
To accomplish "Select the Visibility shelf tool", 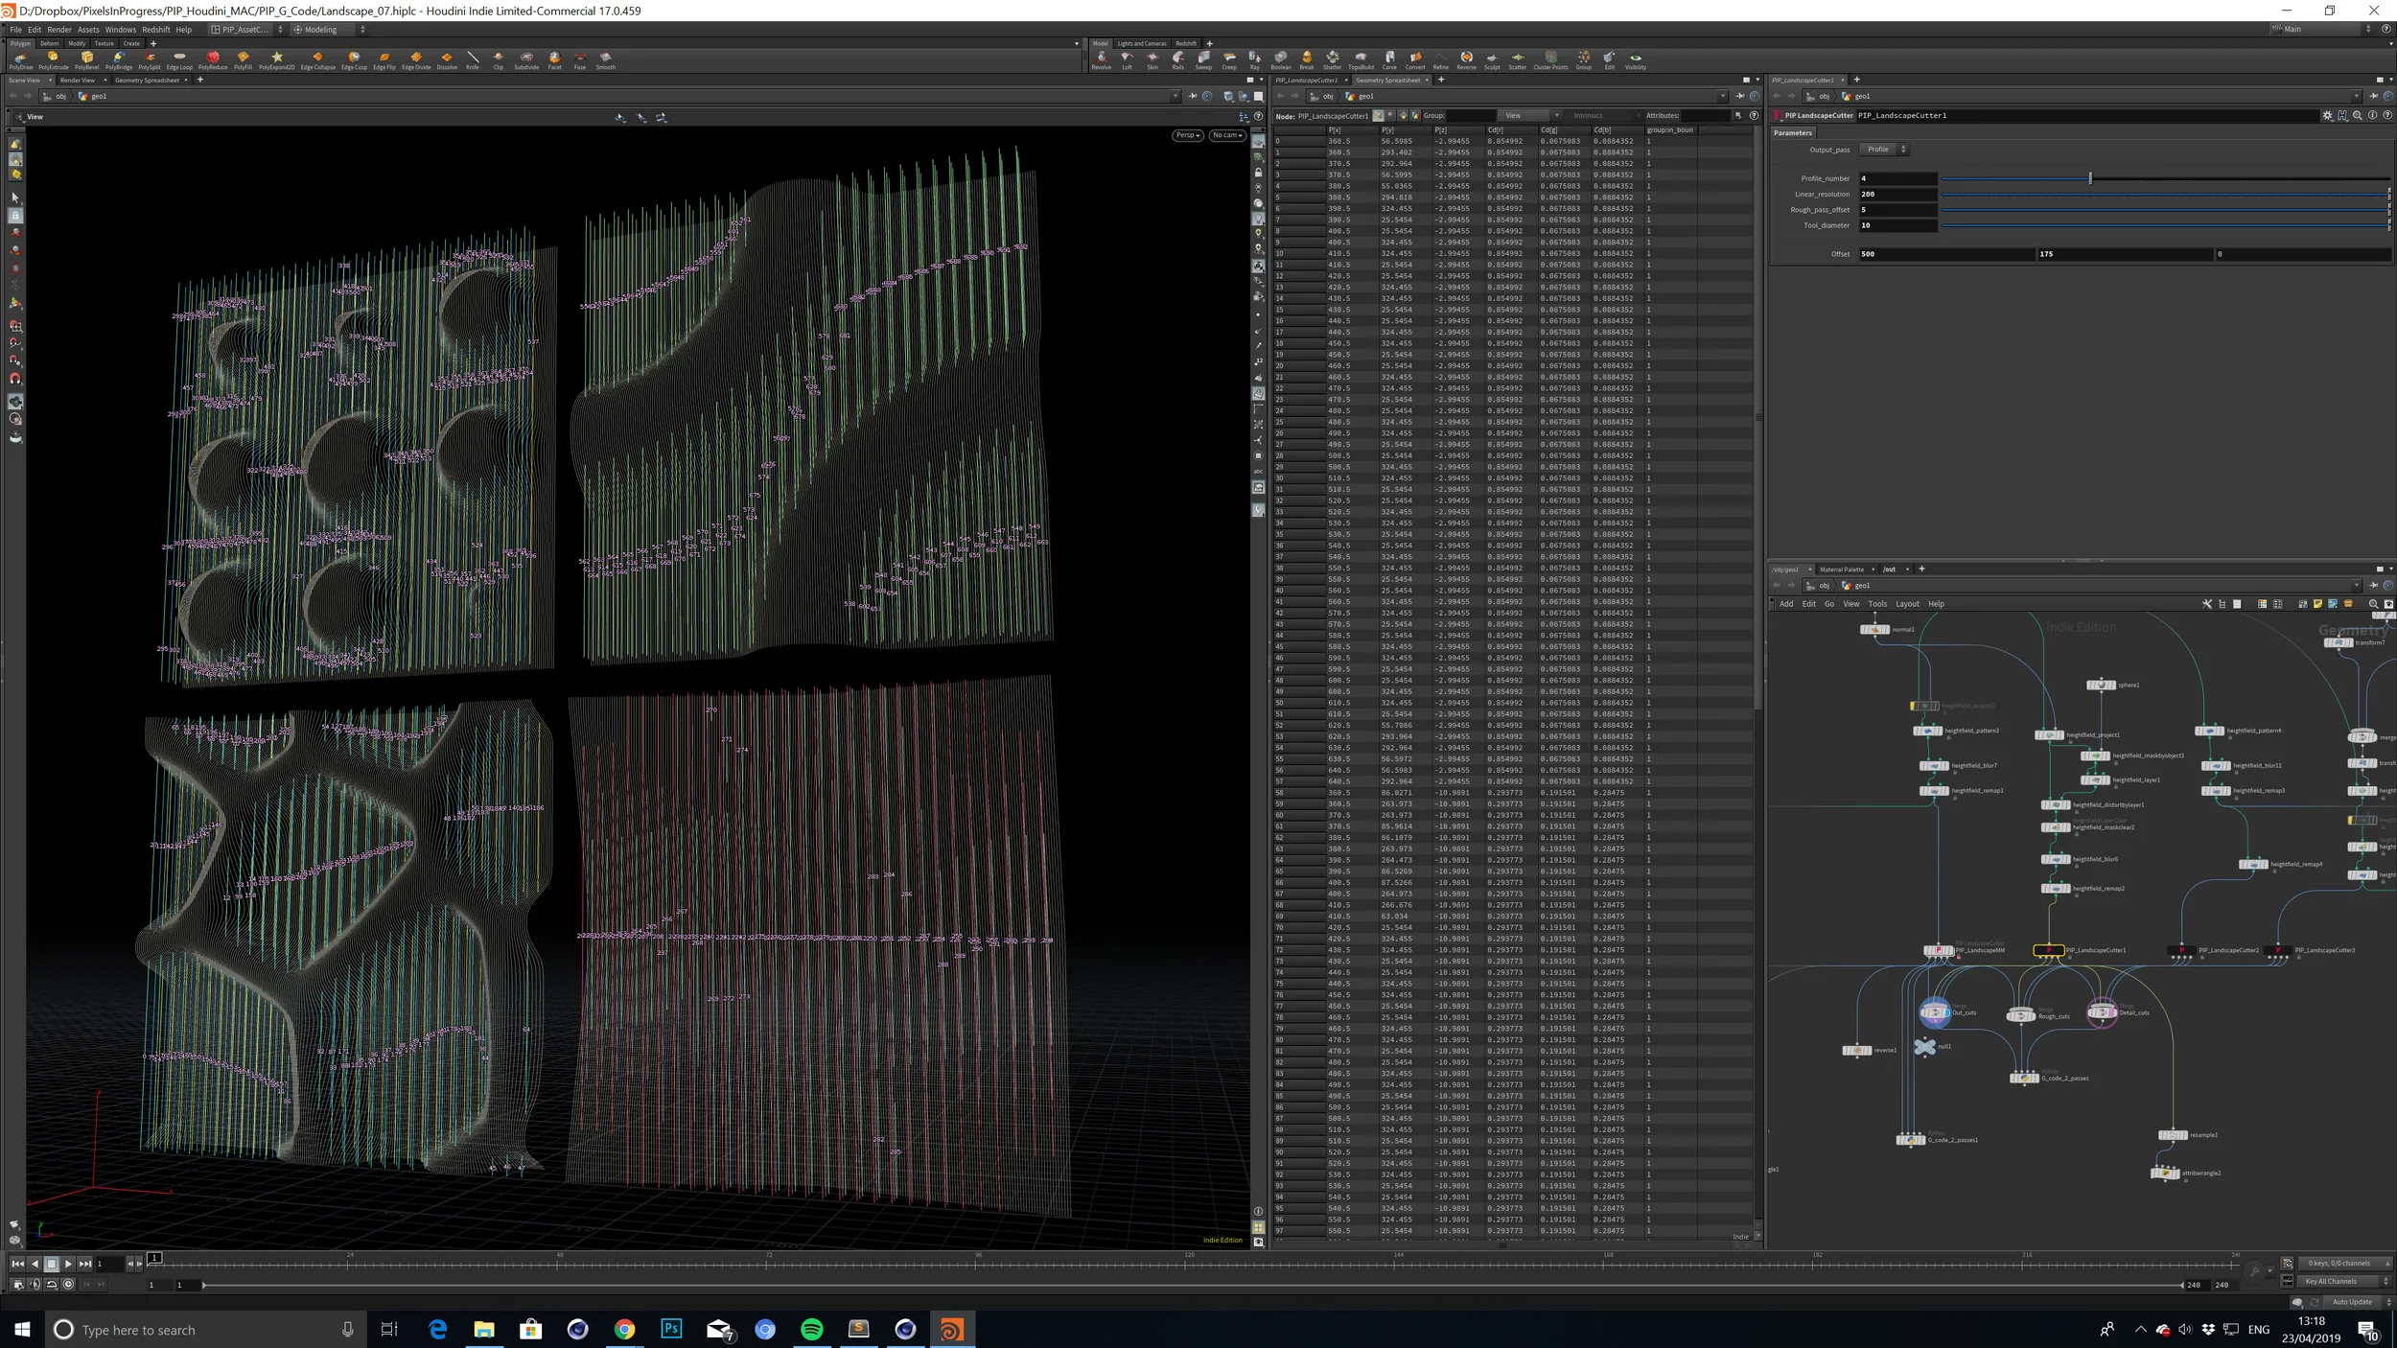I will point(1636,60).
